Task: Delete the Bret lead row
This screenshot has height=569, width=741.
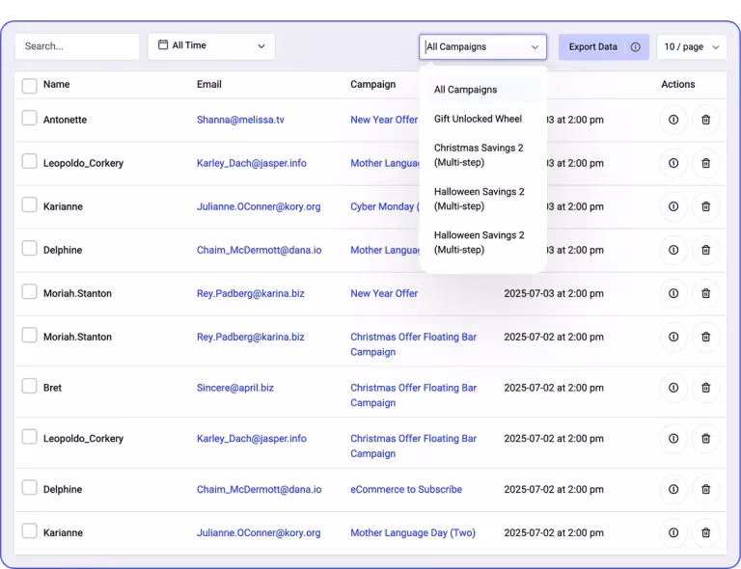Action: pyautogui.click(x=705, y=388)
